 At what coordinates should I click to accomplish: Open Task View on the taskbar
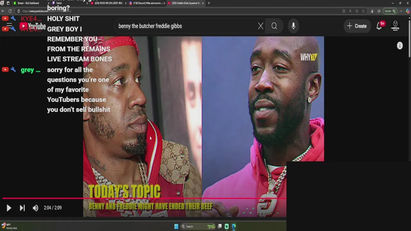click(x=220, y=227)
